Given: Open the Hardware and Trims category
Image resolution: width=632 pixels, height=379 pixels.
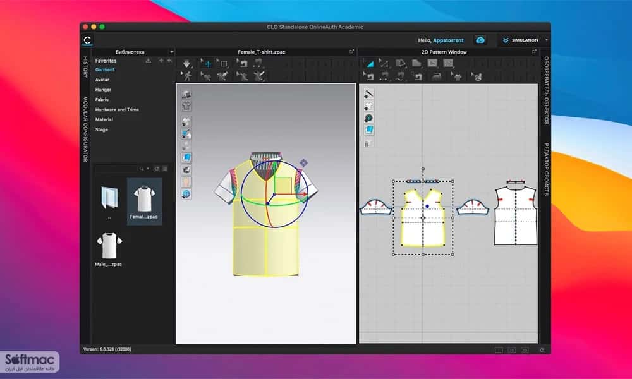Looking at the screenshot, I should (x=117, y=109).
